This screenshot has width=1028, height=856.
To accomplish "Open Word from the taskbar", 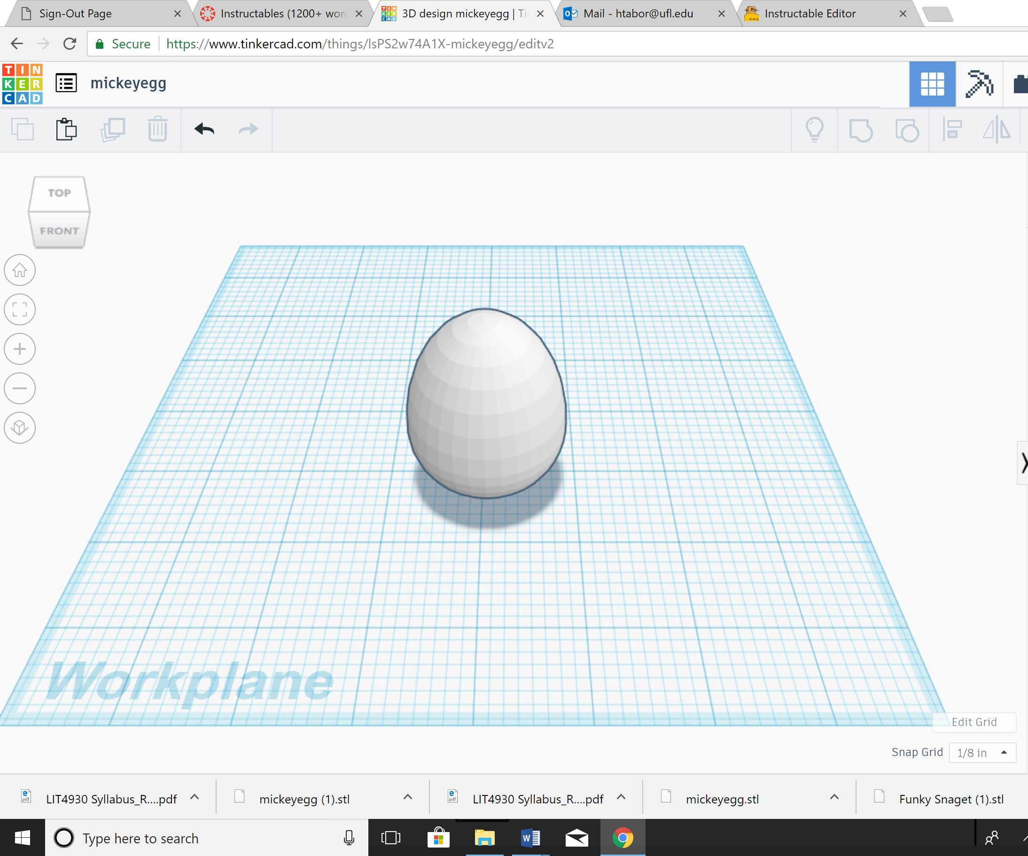I will 530,837.
